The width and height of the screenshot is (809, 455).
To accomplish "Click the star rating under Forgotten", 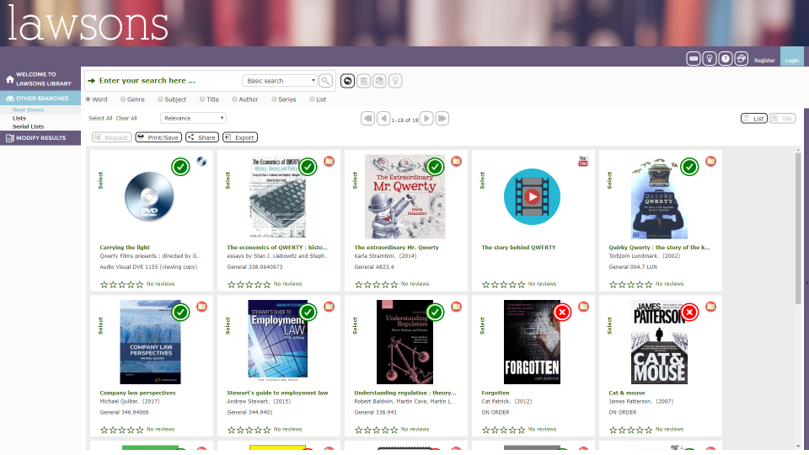I will click(504, 430).
